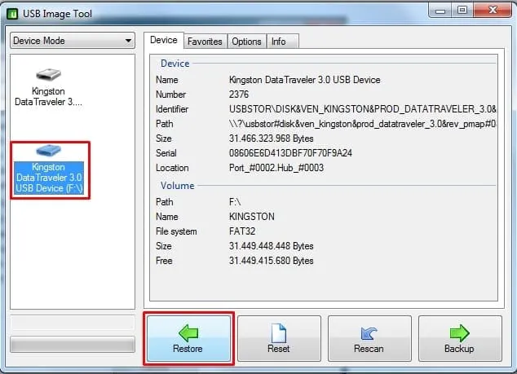Click the Restore button label
517x374 pixels.
click(x=188, y=349)
